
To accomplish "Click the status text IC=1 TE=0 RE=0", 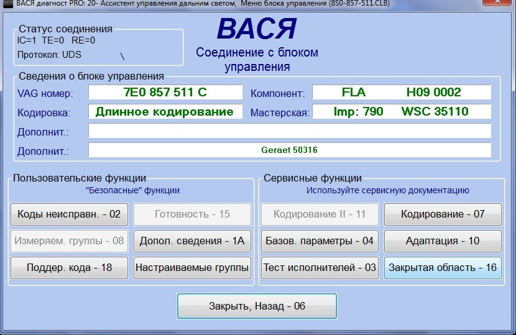I will (57, 40).
